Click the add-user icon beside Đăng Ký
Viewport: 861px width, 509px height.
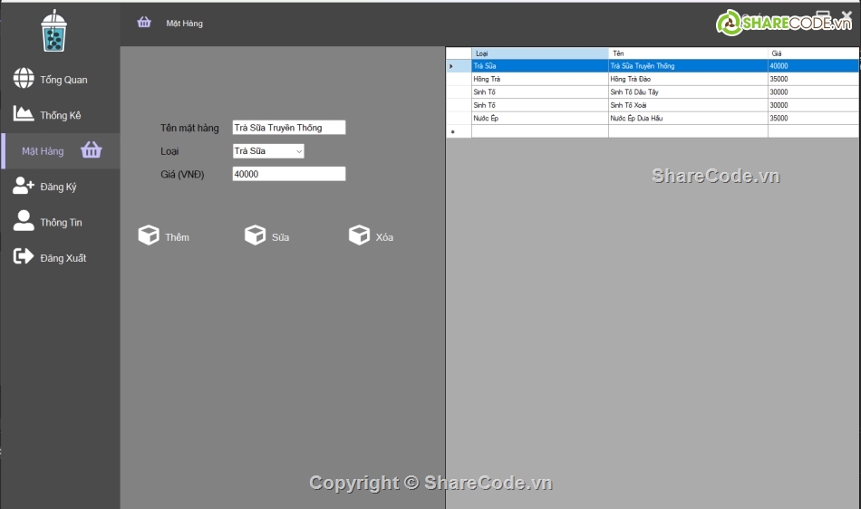click(x=24, y=186)
